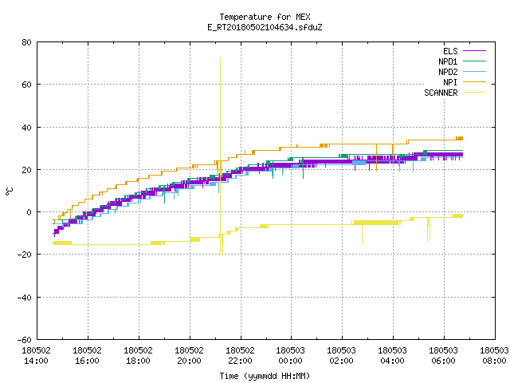This screenshot has height=383, width=510.
Task: Click the x-axis tick label 180502 22:00
Action: click(240, 356)
